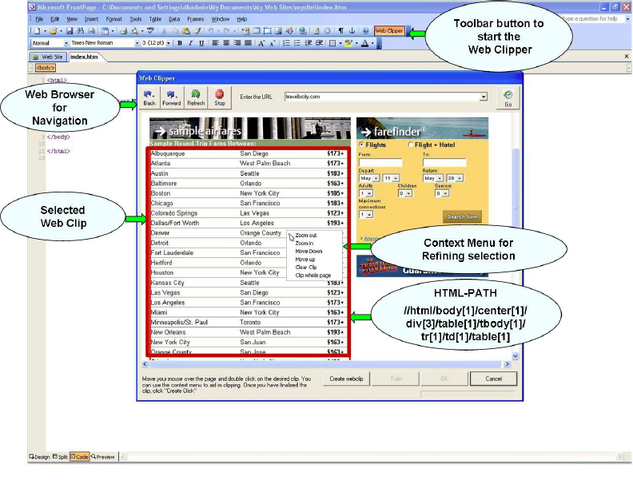The width and height of the screenshot is (633, 488).
Task: Click the Insert Picture icon
Action: click(278, 31)
